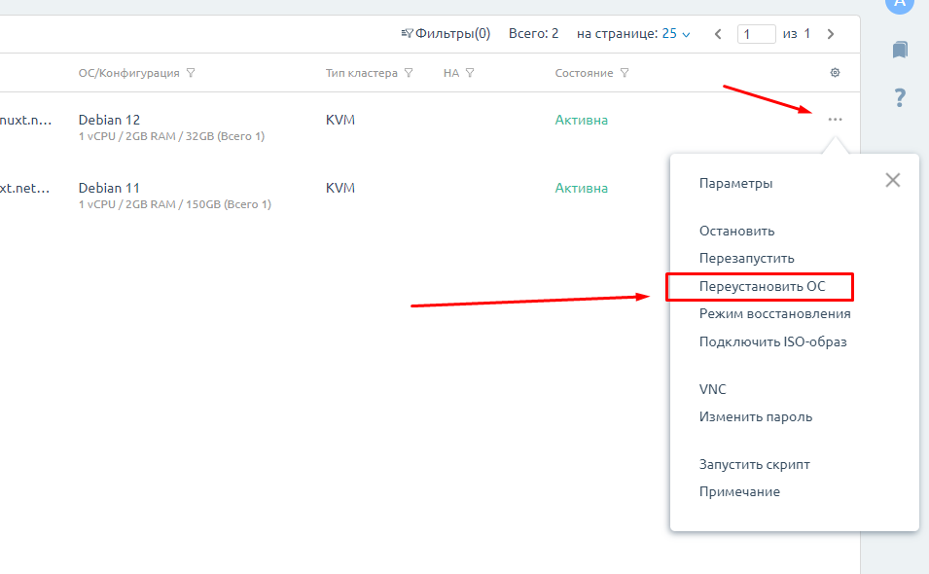Open Режим восстановления option
The height and width of the screenshot is (574, 929).
(x=774, y=314)
